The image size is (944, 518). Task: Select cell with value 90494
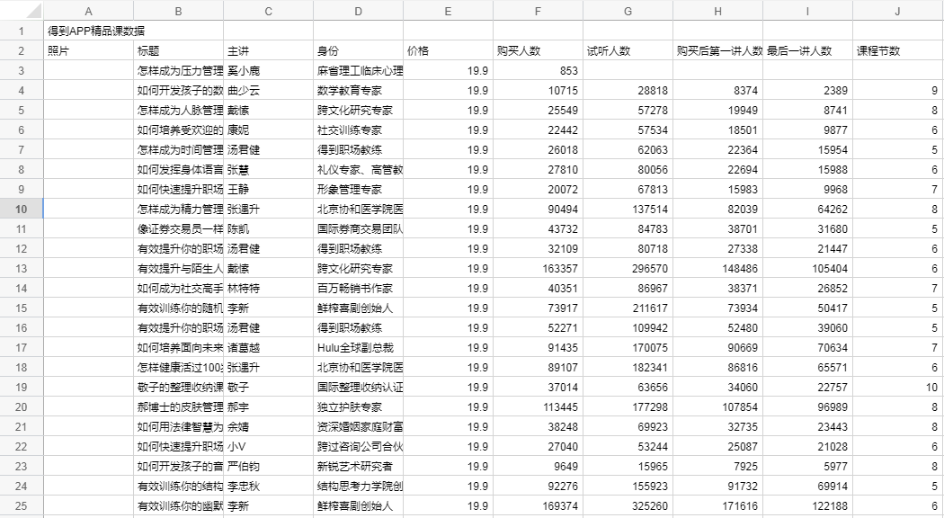pos(538,209)
